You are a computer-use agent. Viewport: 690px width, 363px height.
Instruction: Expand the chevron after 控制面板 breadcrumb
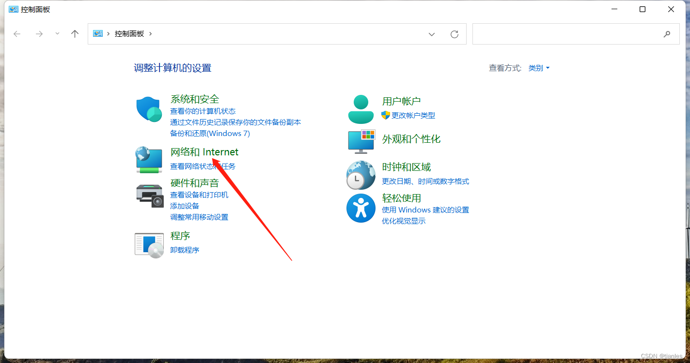(151, 33)
